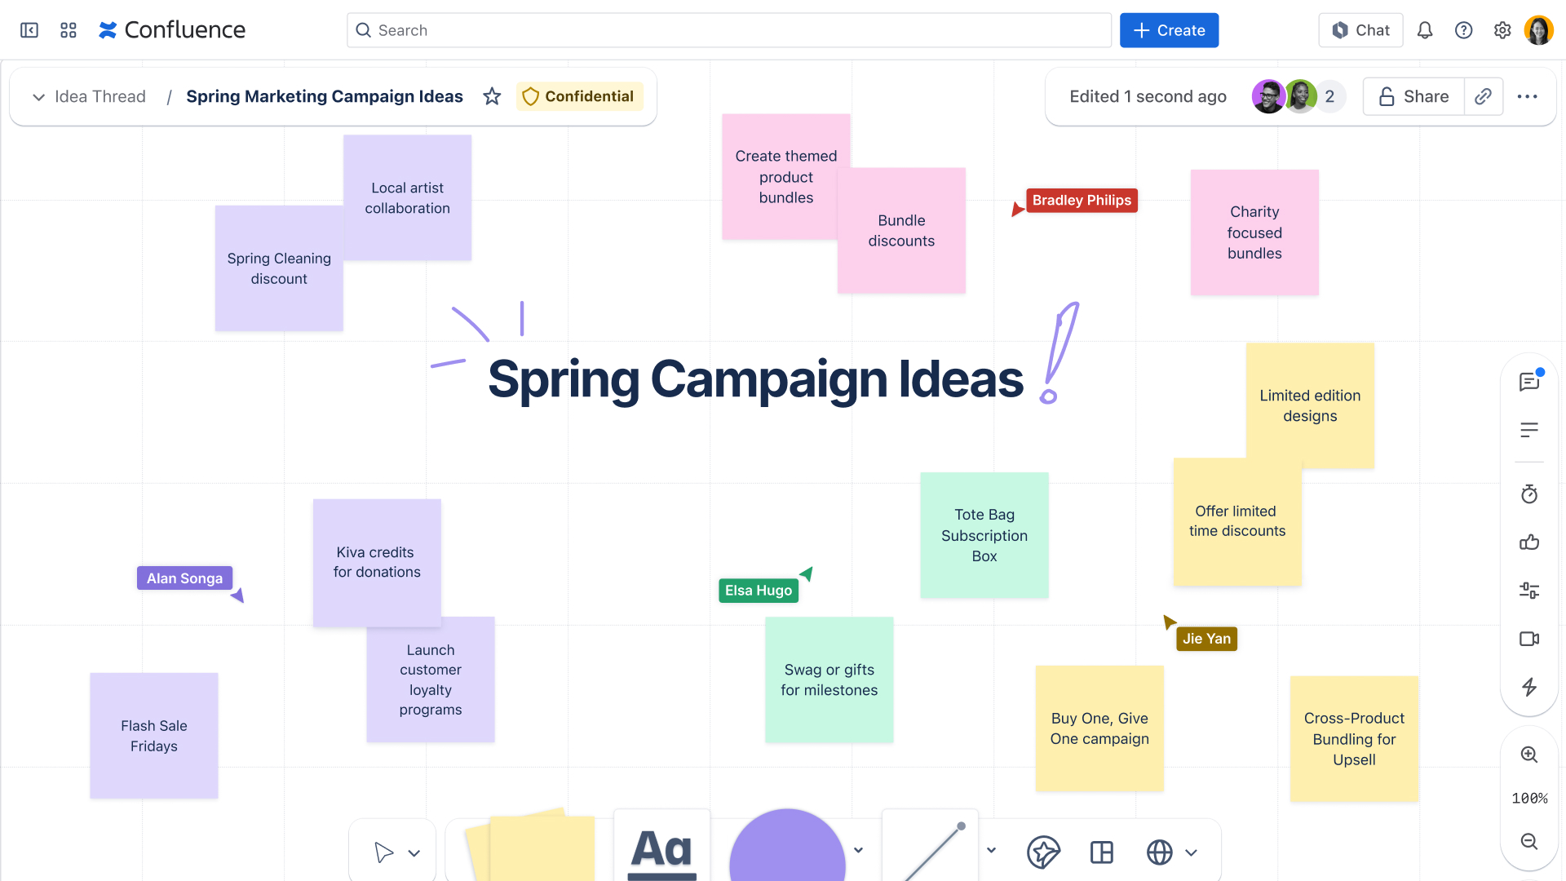Select the Bundle discounts sticky note
1566x881 pixels.
[901, 231]
